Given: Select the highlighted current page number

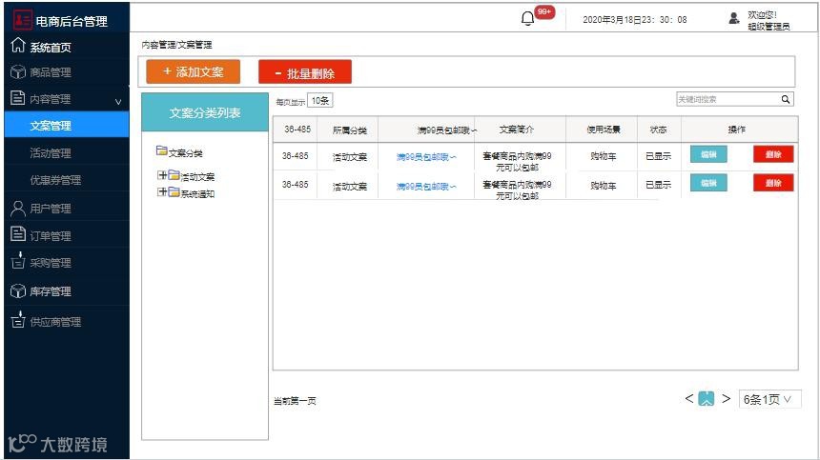Looking at the screenshot, I should click(707, 398).
